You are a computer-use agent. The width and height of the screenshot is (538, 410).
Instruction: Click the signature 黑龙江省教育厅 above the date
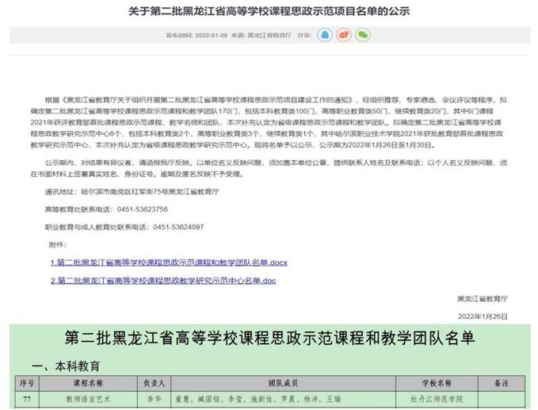point(482,299)
